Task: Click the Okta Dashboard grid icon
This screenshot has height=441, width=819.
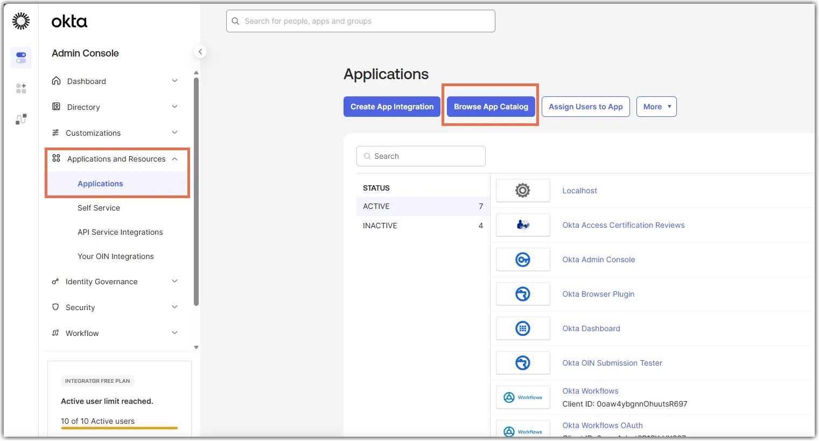Action: coord(523,328)
